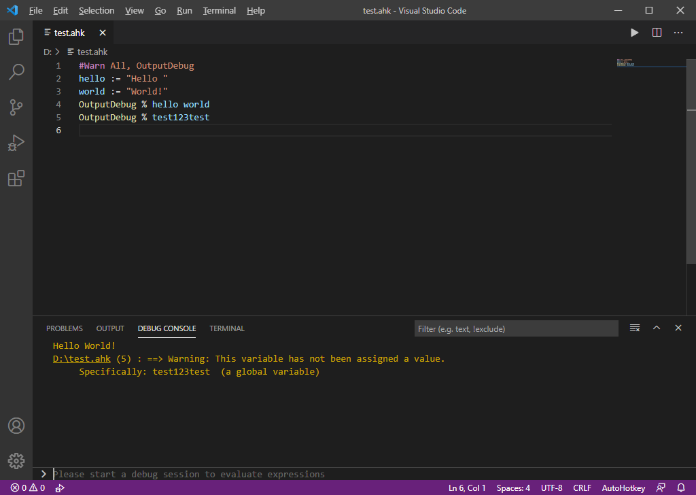Run the test.ahk script with the play button

click(634, 32)
